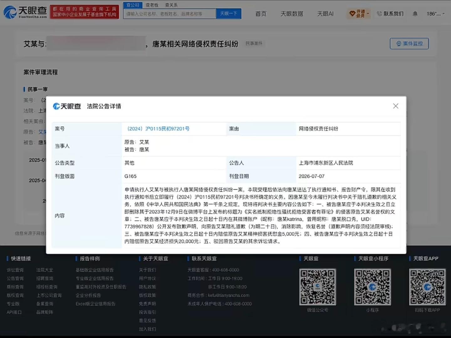The image size is (451, 338).
Task: Open 董监高对外投资及任职报告 link
Action: click(x=101, y=287)
